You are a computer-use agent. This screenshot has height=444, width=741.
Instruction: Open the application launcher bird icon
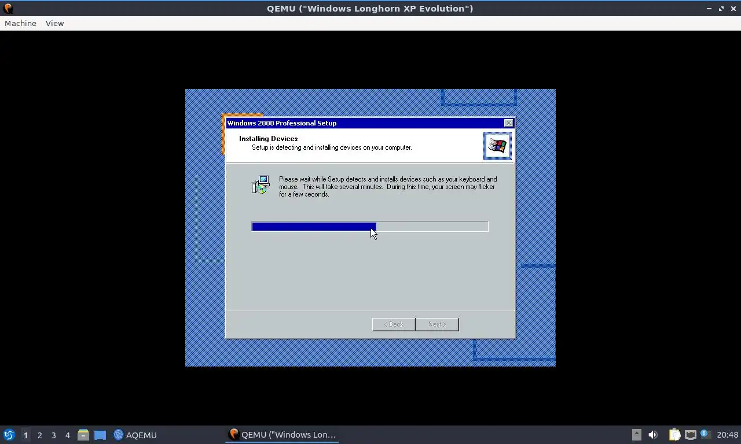coord(9,435)
